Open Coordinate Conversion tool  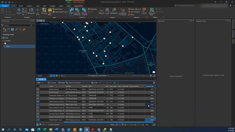point(123,12)
